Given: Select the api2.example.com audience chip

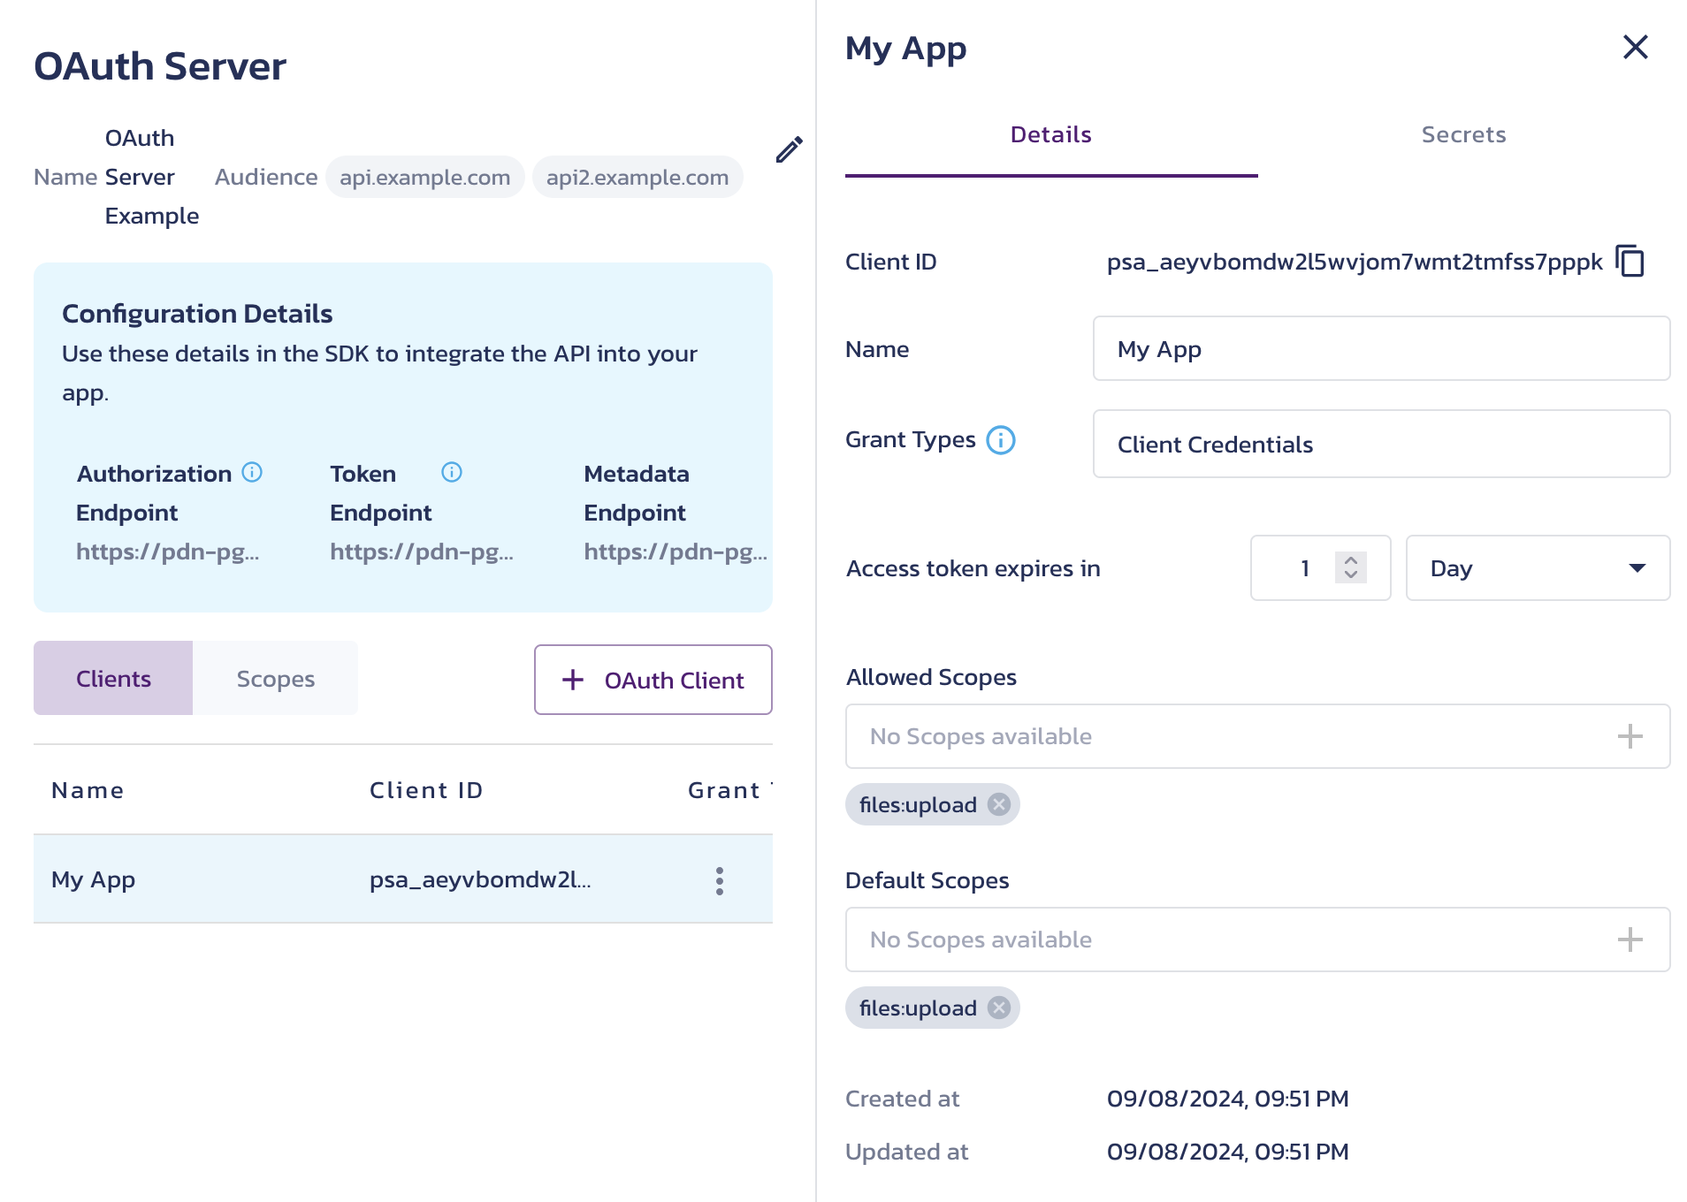Looking at the screenshot, I should pos(637,177).
